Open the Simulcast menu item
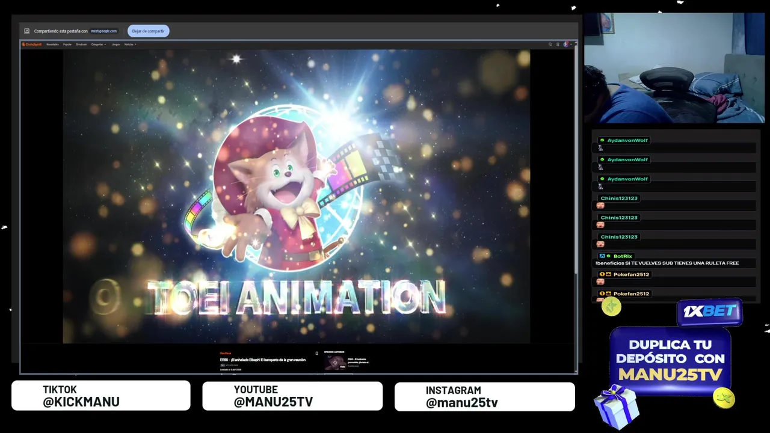Viewport: 770px width, 433px height. [81, 45]
